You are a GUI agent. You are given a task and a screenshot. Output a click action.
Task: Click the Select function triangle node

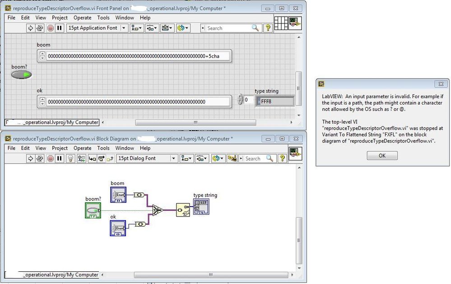pyautogui.click(x=158, y=210)
